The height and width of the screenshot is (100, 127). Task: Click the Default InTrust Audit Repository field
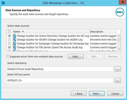(x=60, y=69)
